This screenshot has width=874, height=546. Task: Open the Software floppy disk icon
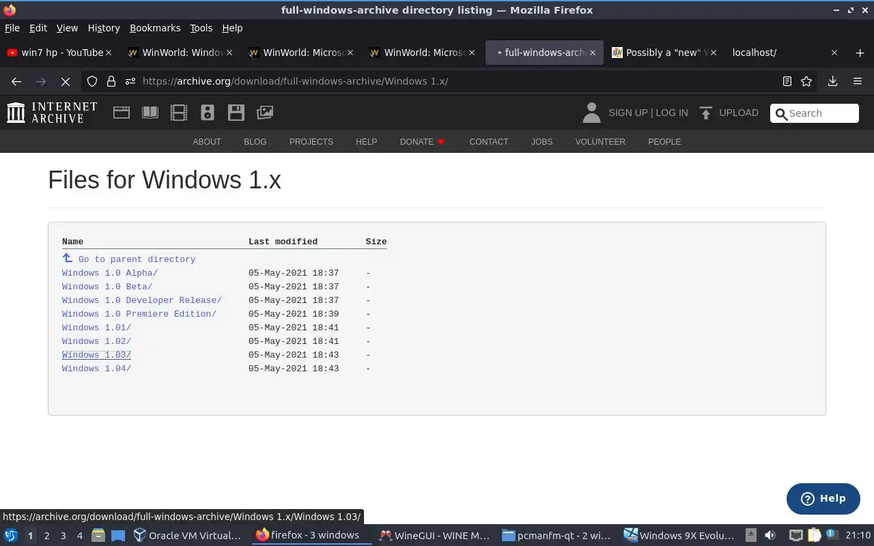(x=236, y=113)
